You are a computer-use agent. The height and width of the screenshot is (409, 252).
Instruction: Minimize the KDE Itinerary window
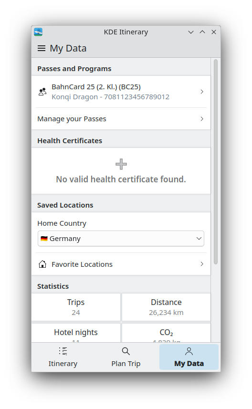click(x=191, y=32)
